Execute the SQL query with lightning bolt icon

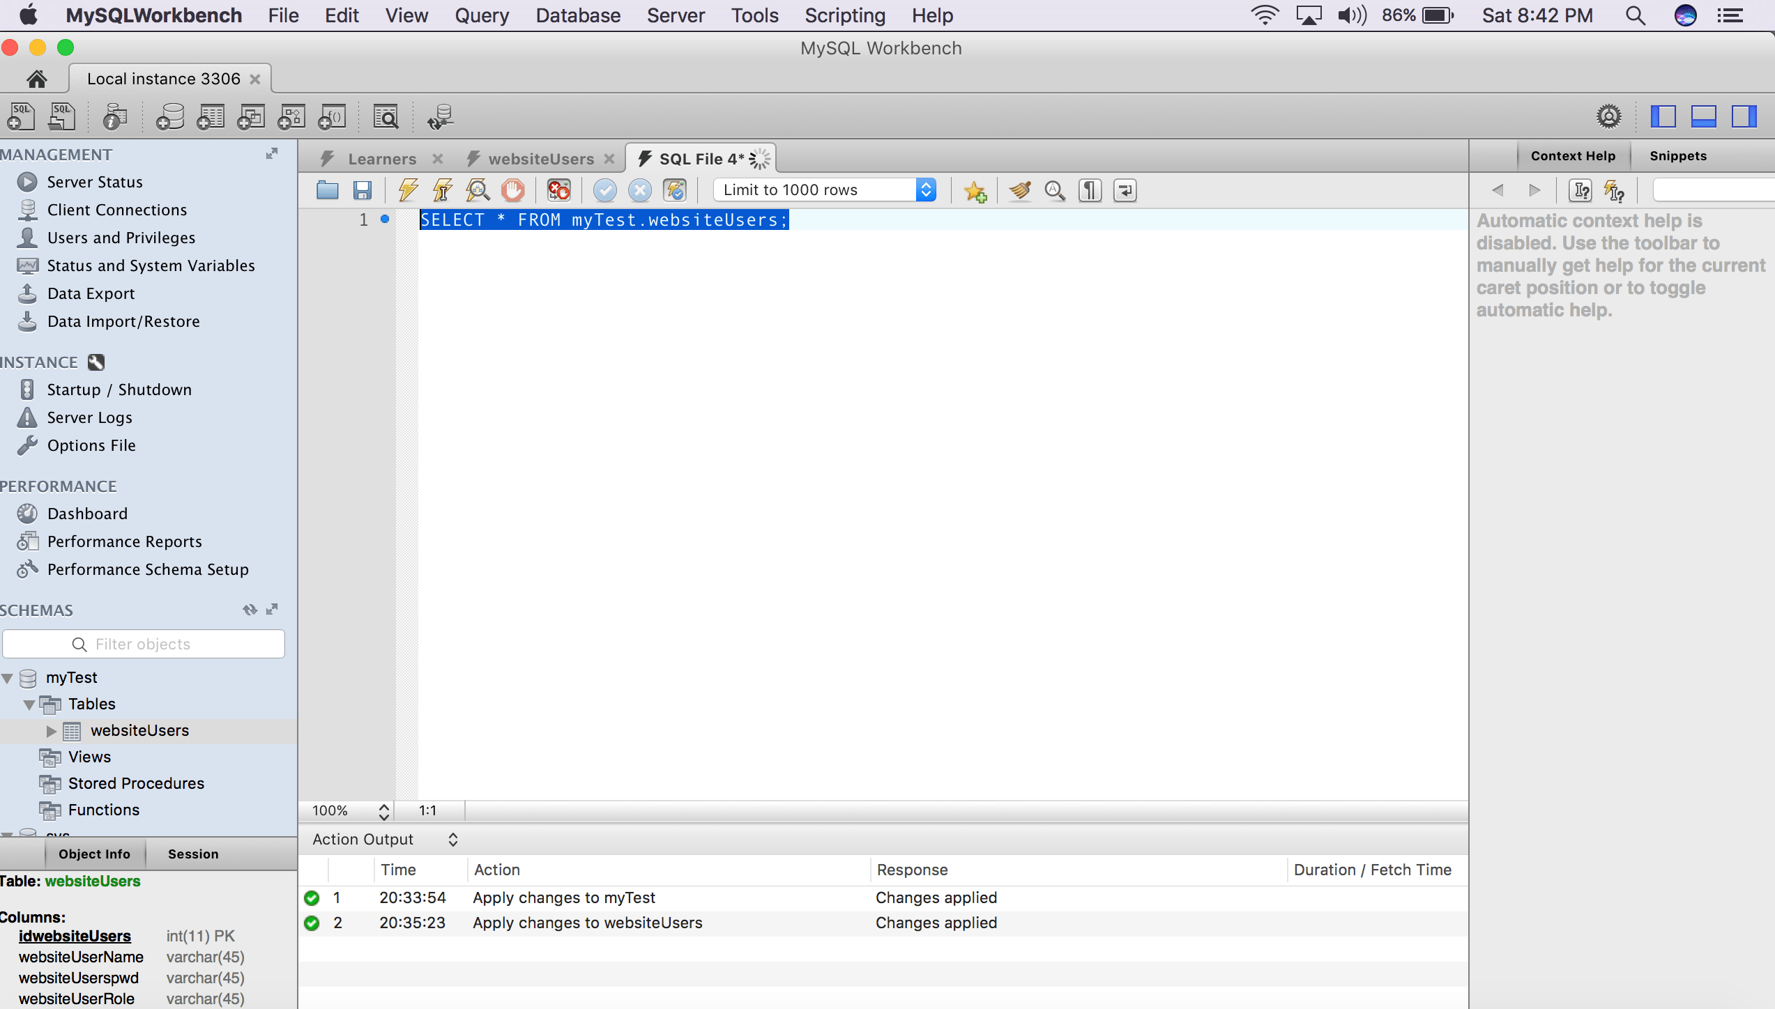(409, 190)
